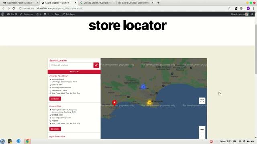The height and width of the screenshot is (144, 257).
Task: Reload the current page
Action: [14, 8]
